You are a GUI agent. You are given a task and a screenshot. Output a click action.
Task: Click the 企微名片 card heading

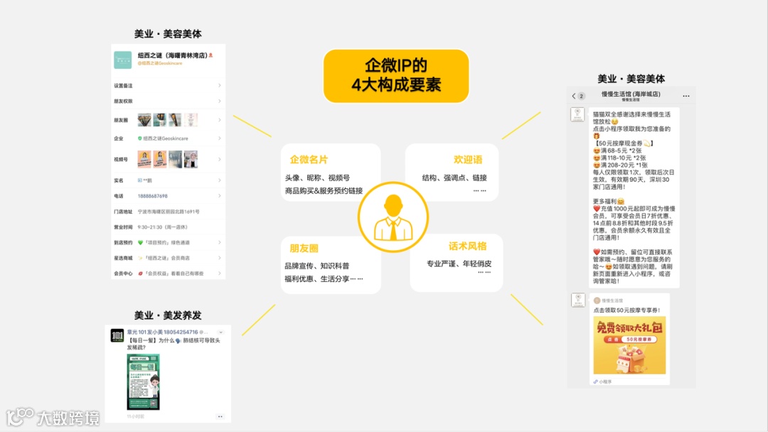[309, 159]
